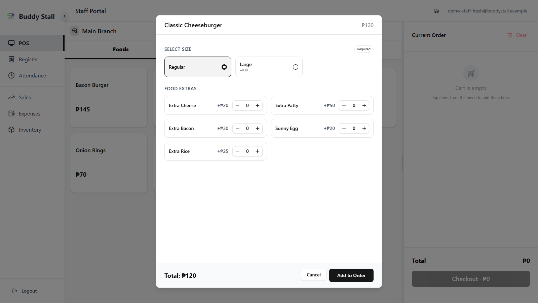This screenshot has width=538, height=303.
Task: Select the Large size option
Action: (x=269, y=67)
